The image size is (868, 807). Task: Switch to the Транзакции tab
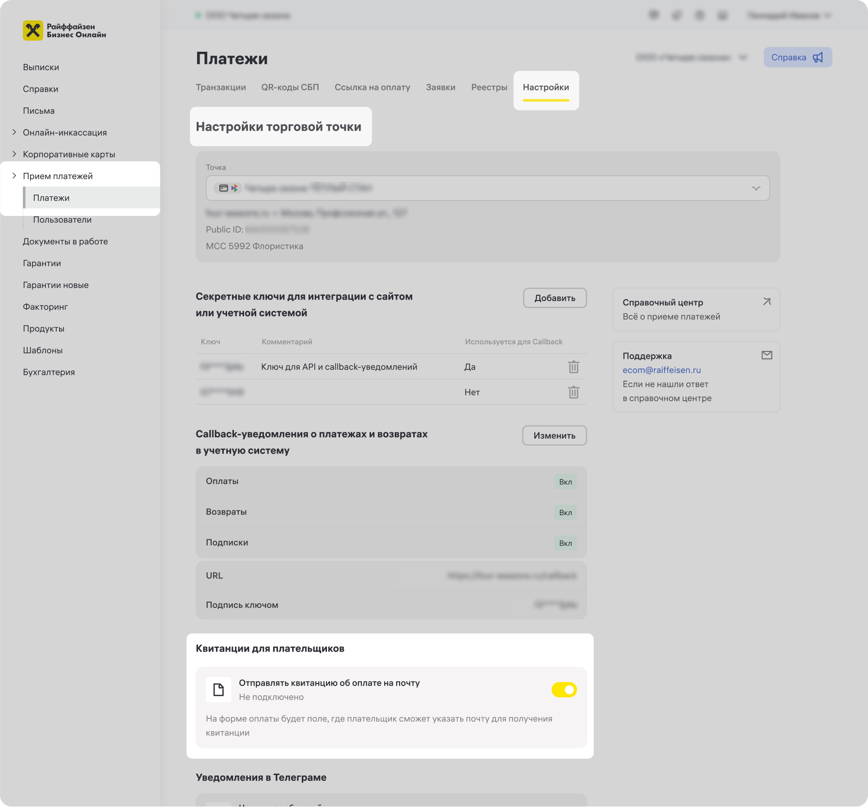click(x=220, y=87)
